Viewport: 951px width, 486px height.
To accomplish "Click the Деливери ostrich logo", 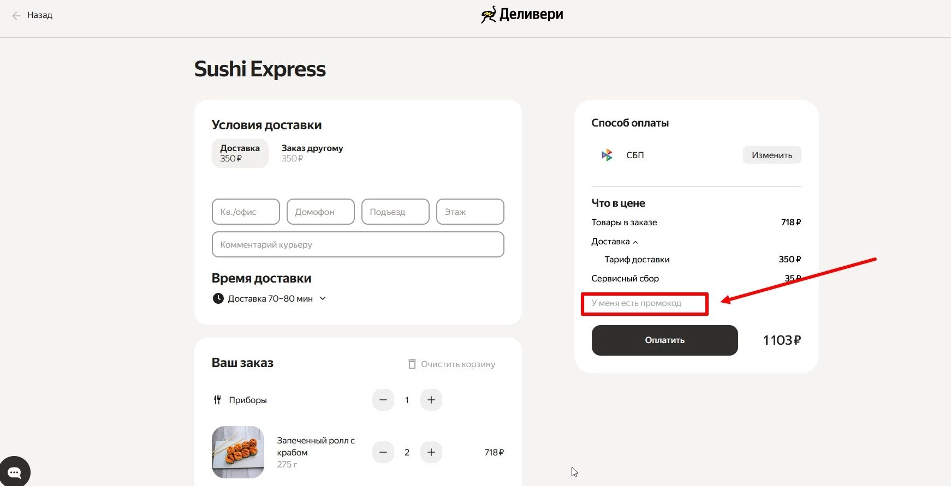I will 488,15.
